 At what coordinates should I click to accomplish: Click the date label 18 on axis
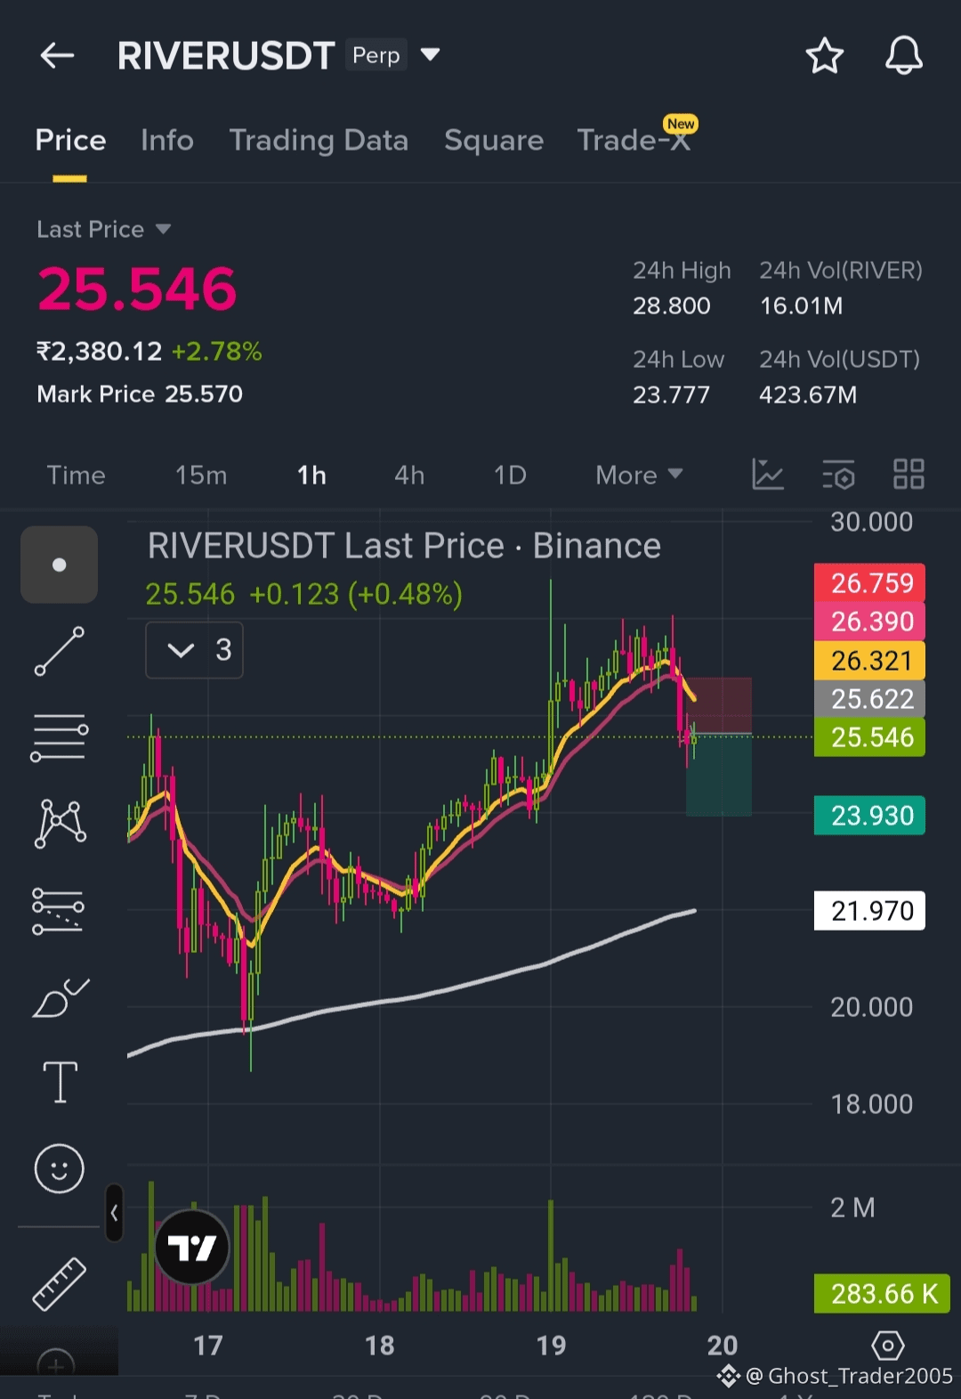tap(380, 1346)
